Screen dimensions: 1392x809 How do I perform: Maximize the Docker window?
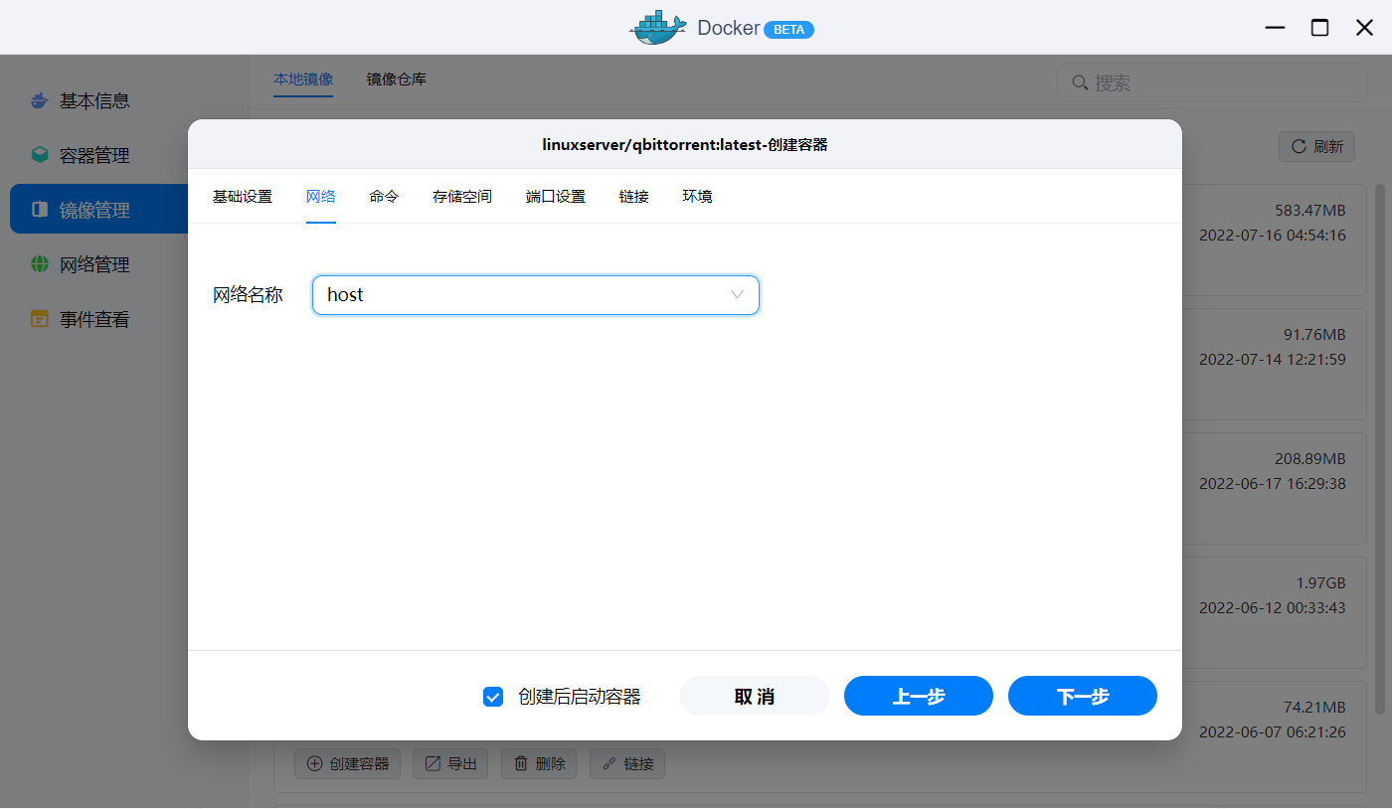pyautogui.click(x=1319, y=28)
